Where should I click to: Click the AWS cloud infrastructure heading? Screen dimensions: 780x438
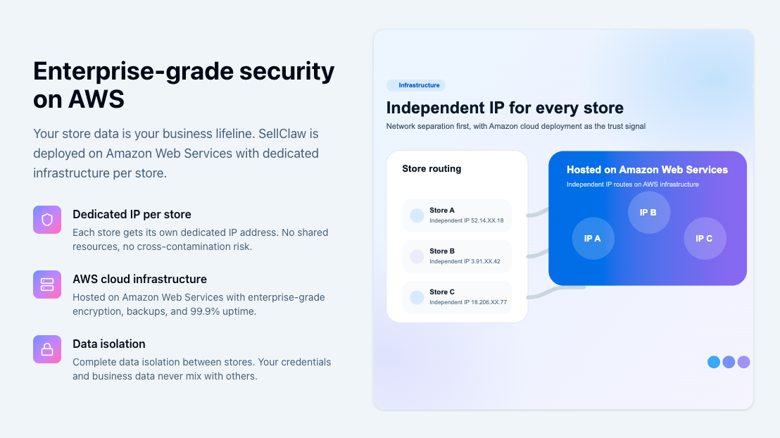click(140, 280)
